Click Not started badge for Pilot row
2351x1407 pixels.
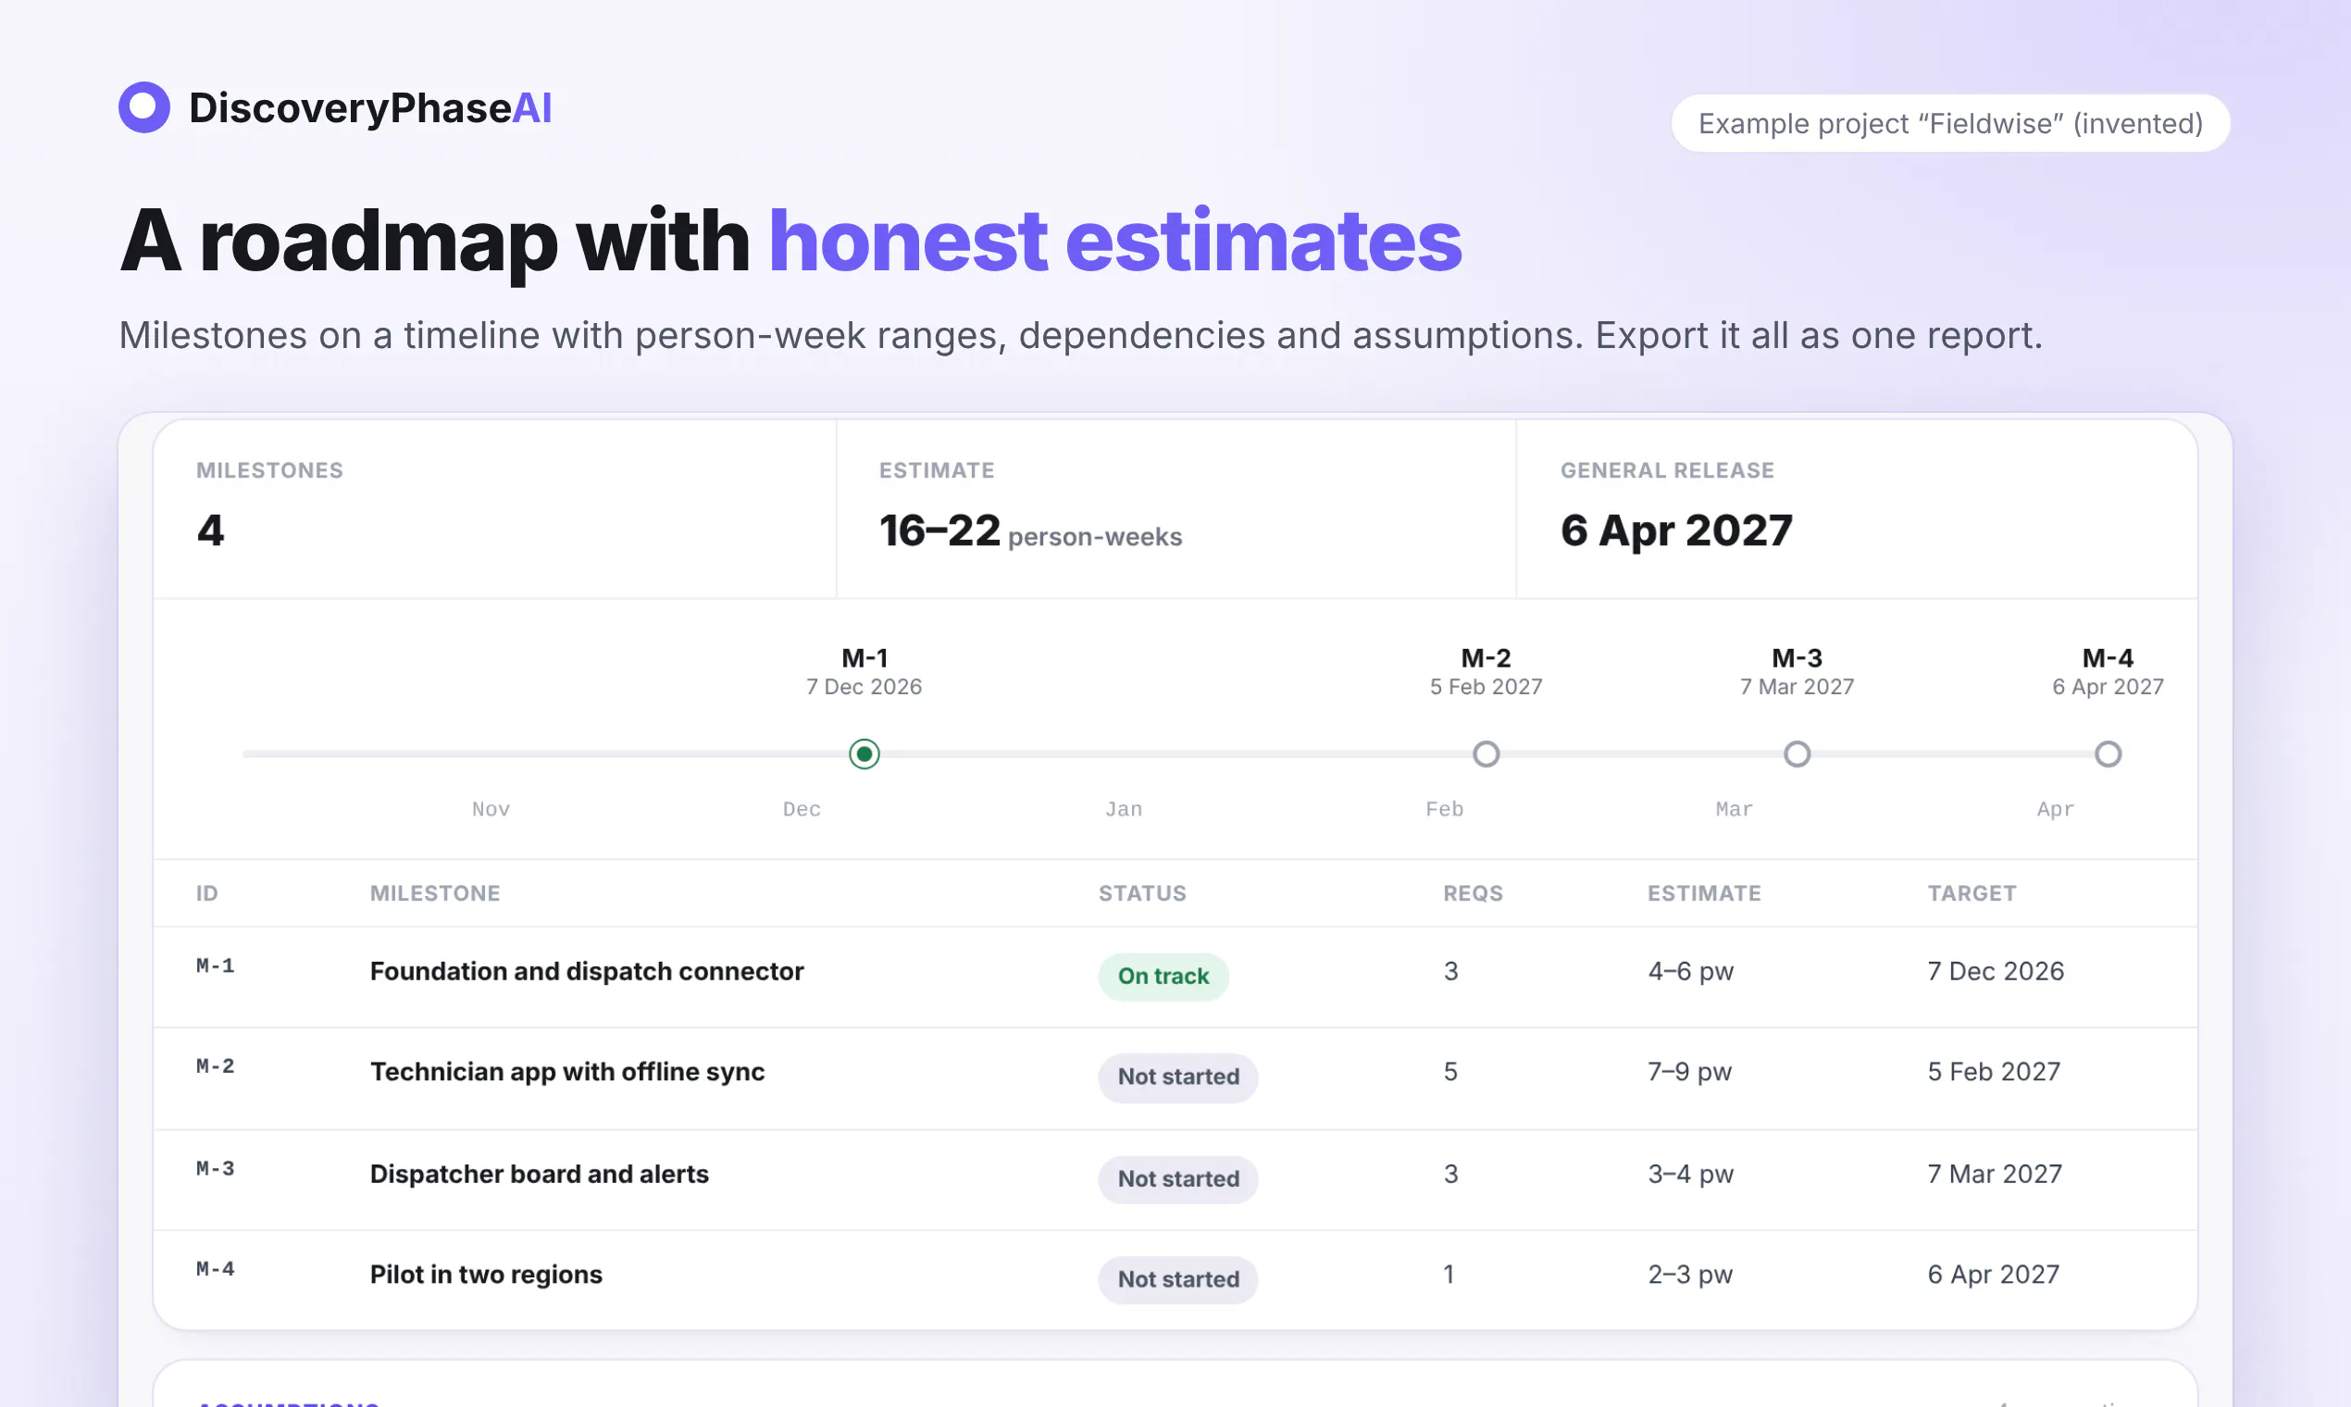click(1177, 1279)
